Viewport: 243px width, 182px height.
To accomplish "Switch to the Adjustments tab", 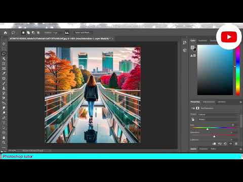I will coord(209,102).
